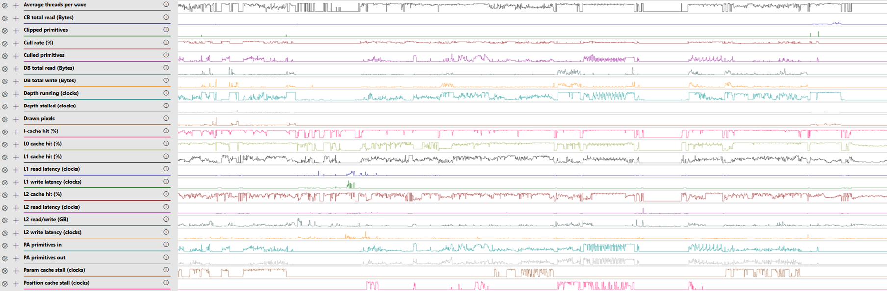
Task: Expand the L0 cache hit (%) row
Action: click(16, 144)
